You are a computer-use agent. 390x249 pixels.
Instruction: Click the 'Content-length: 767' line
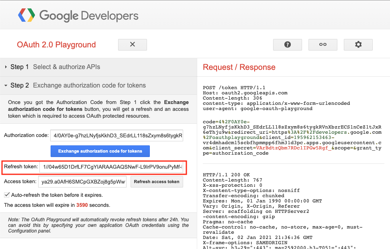click(x=233, y=180)
